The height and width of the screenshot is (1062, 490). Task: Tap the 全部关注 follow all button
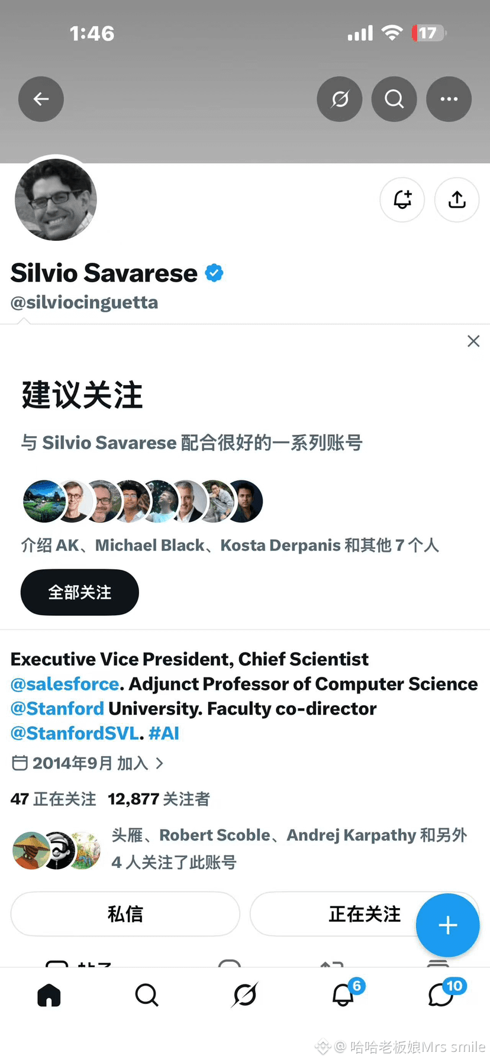click(80, 592)
